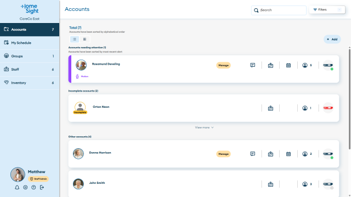Click Manage for Donna Harrison
Image resolution: width=351 pixels, height=197 pixels.
[223, 154]
